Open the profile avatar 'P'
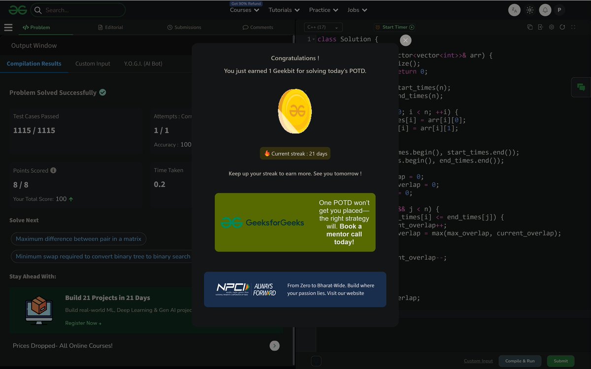The width and height of the screenshot is (591, 369). 559,10
